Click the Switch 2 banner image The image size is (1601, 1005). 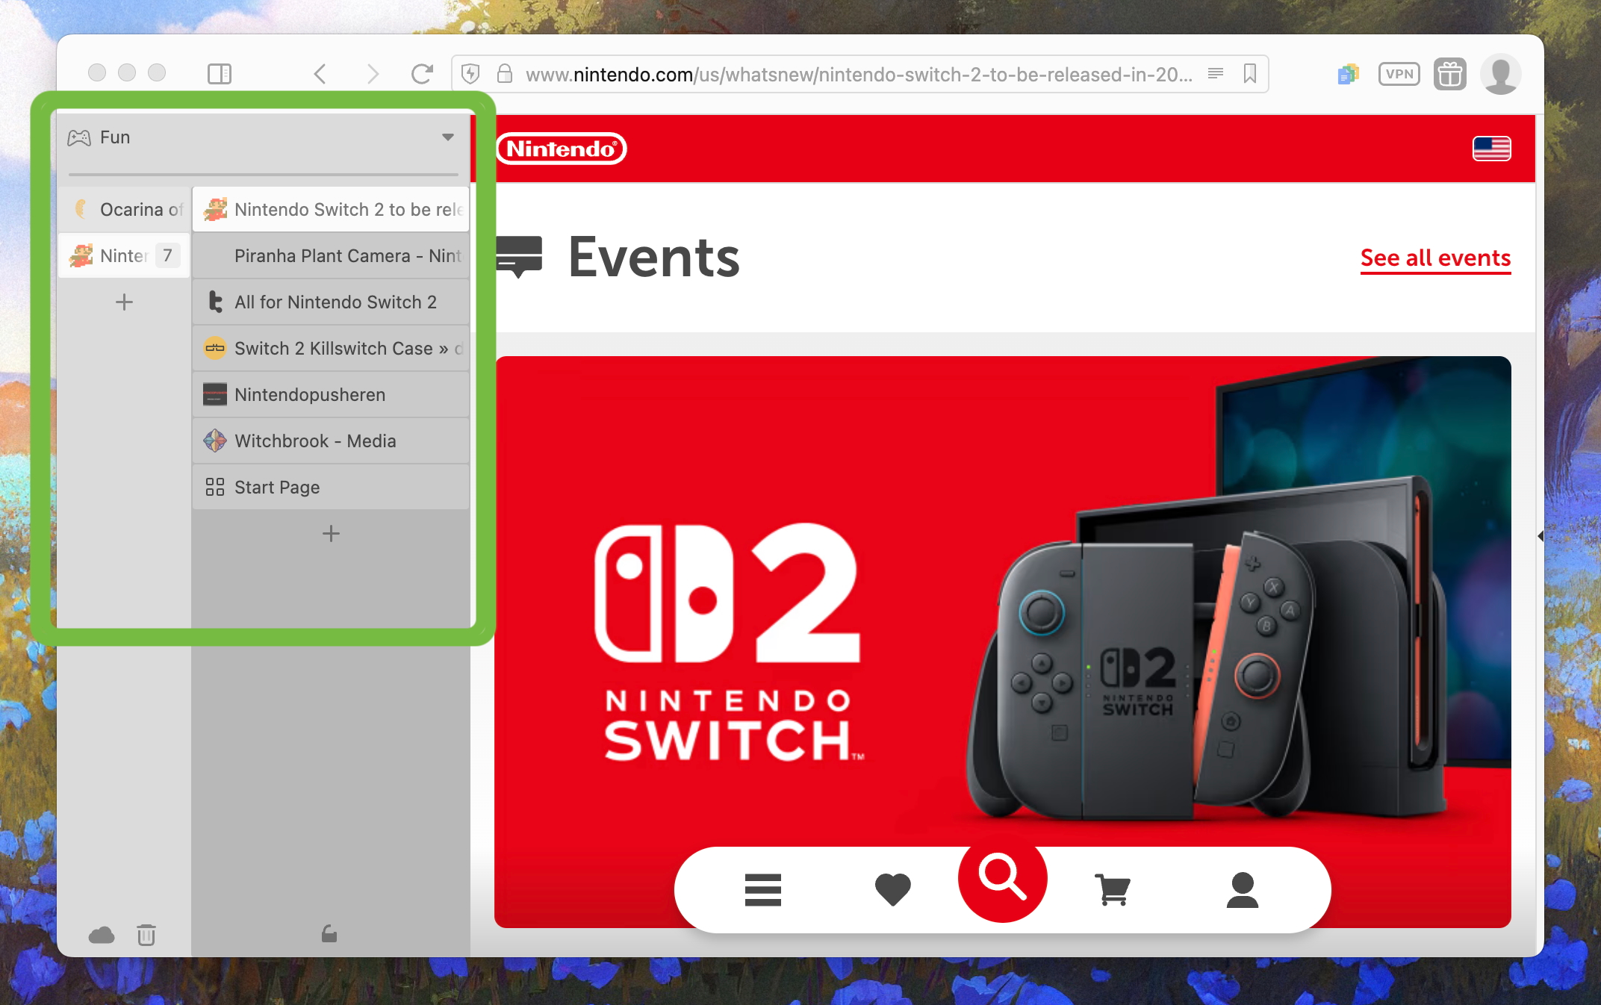[x=1002, y=597]
